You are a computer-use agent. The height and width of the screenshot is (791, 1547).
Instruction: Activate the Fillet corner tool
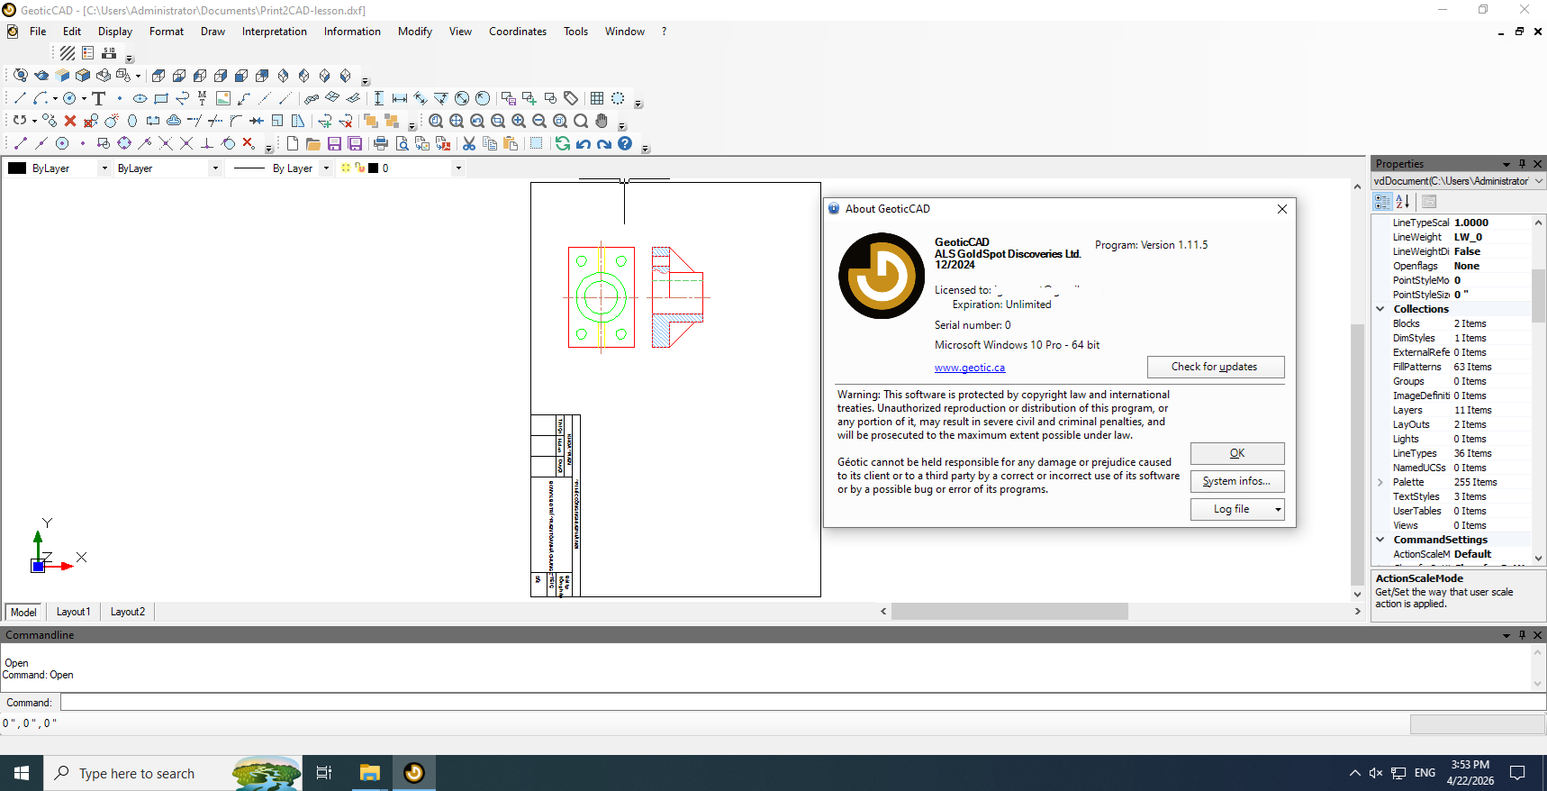pos(236,121)
